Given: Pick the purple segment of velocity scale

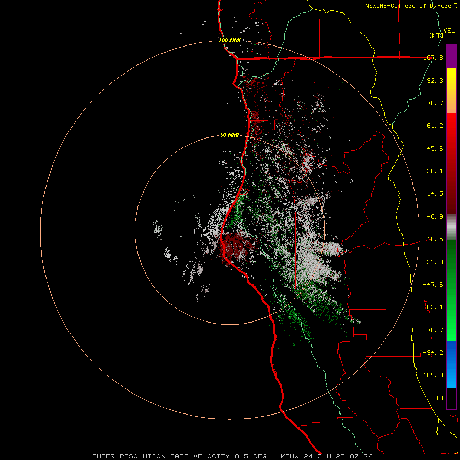Looking at the screenshot, I should coord(451,57).
